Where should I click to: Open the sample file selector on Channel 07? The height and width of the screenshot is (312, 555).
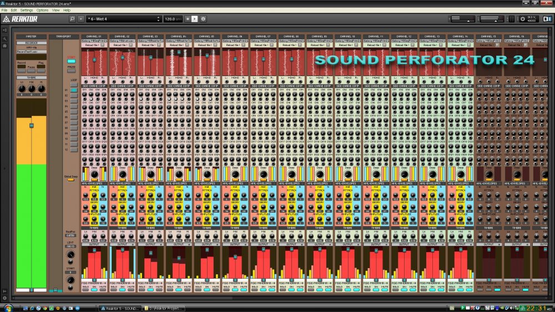click(x=263, y=41)
